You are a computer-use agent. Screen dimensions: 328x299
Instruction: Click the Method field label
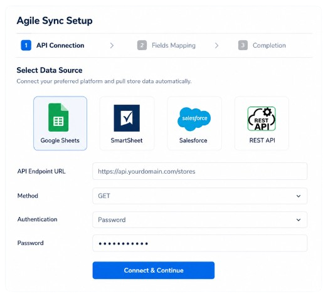point(28,196)
